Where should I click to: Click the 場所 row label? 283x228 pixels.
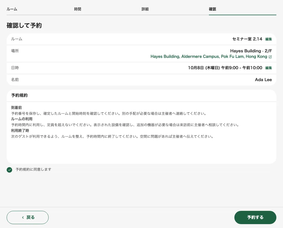click(15, 51)
